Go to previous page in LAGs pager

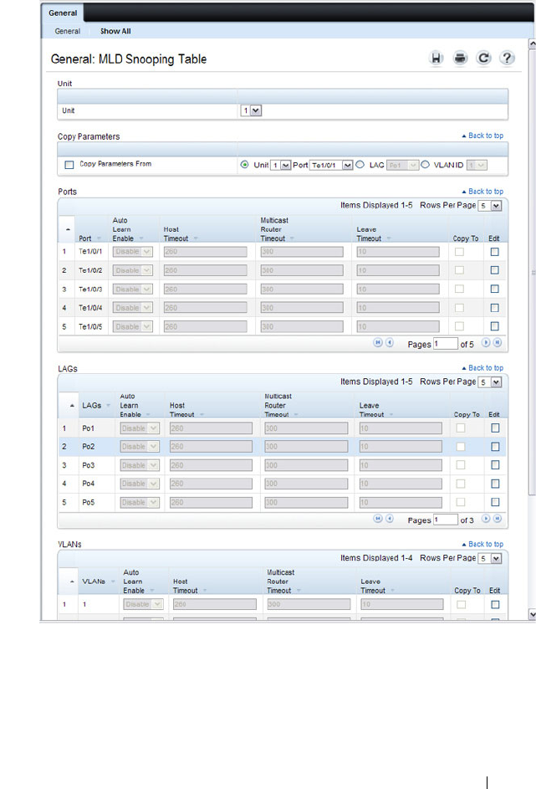(x=389, y=519)
